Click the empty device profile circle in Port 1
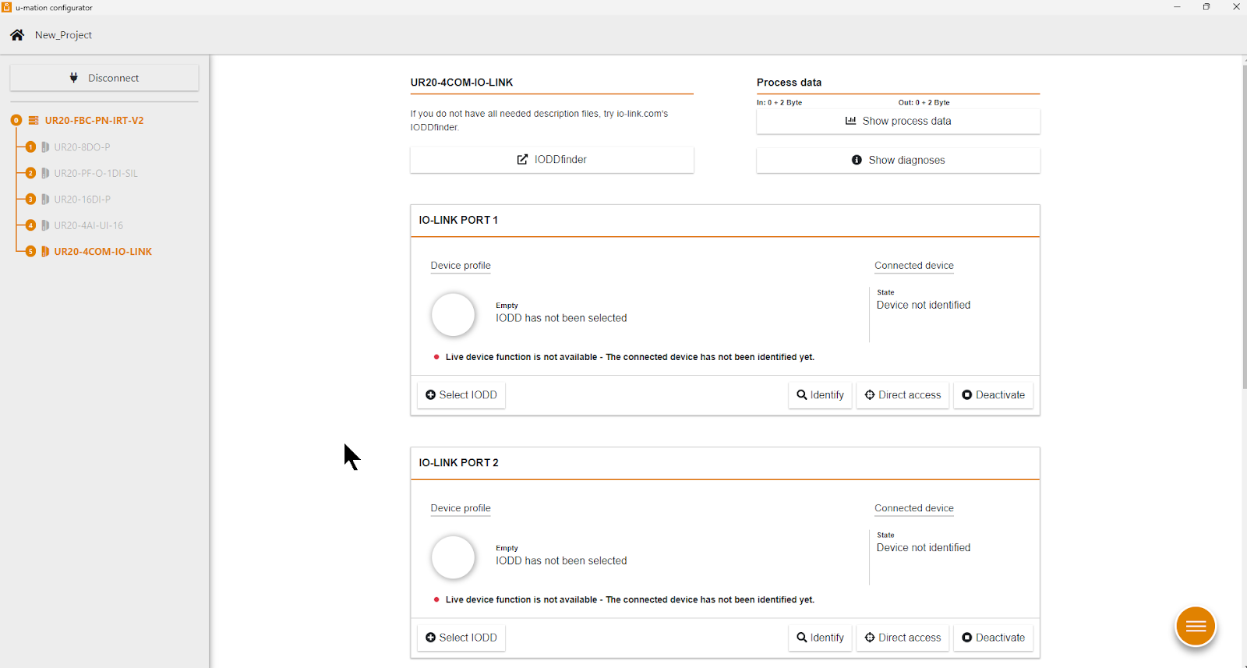This screenshot has height=668, width=1247. (453, 314)
